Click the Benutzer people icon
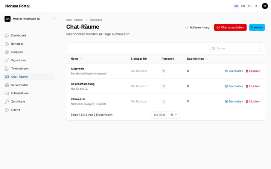The width and height of the screenshot is (271, 169). tap(7, 44)
